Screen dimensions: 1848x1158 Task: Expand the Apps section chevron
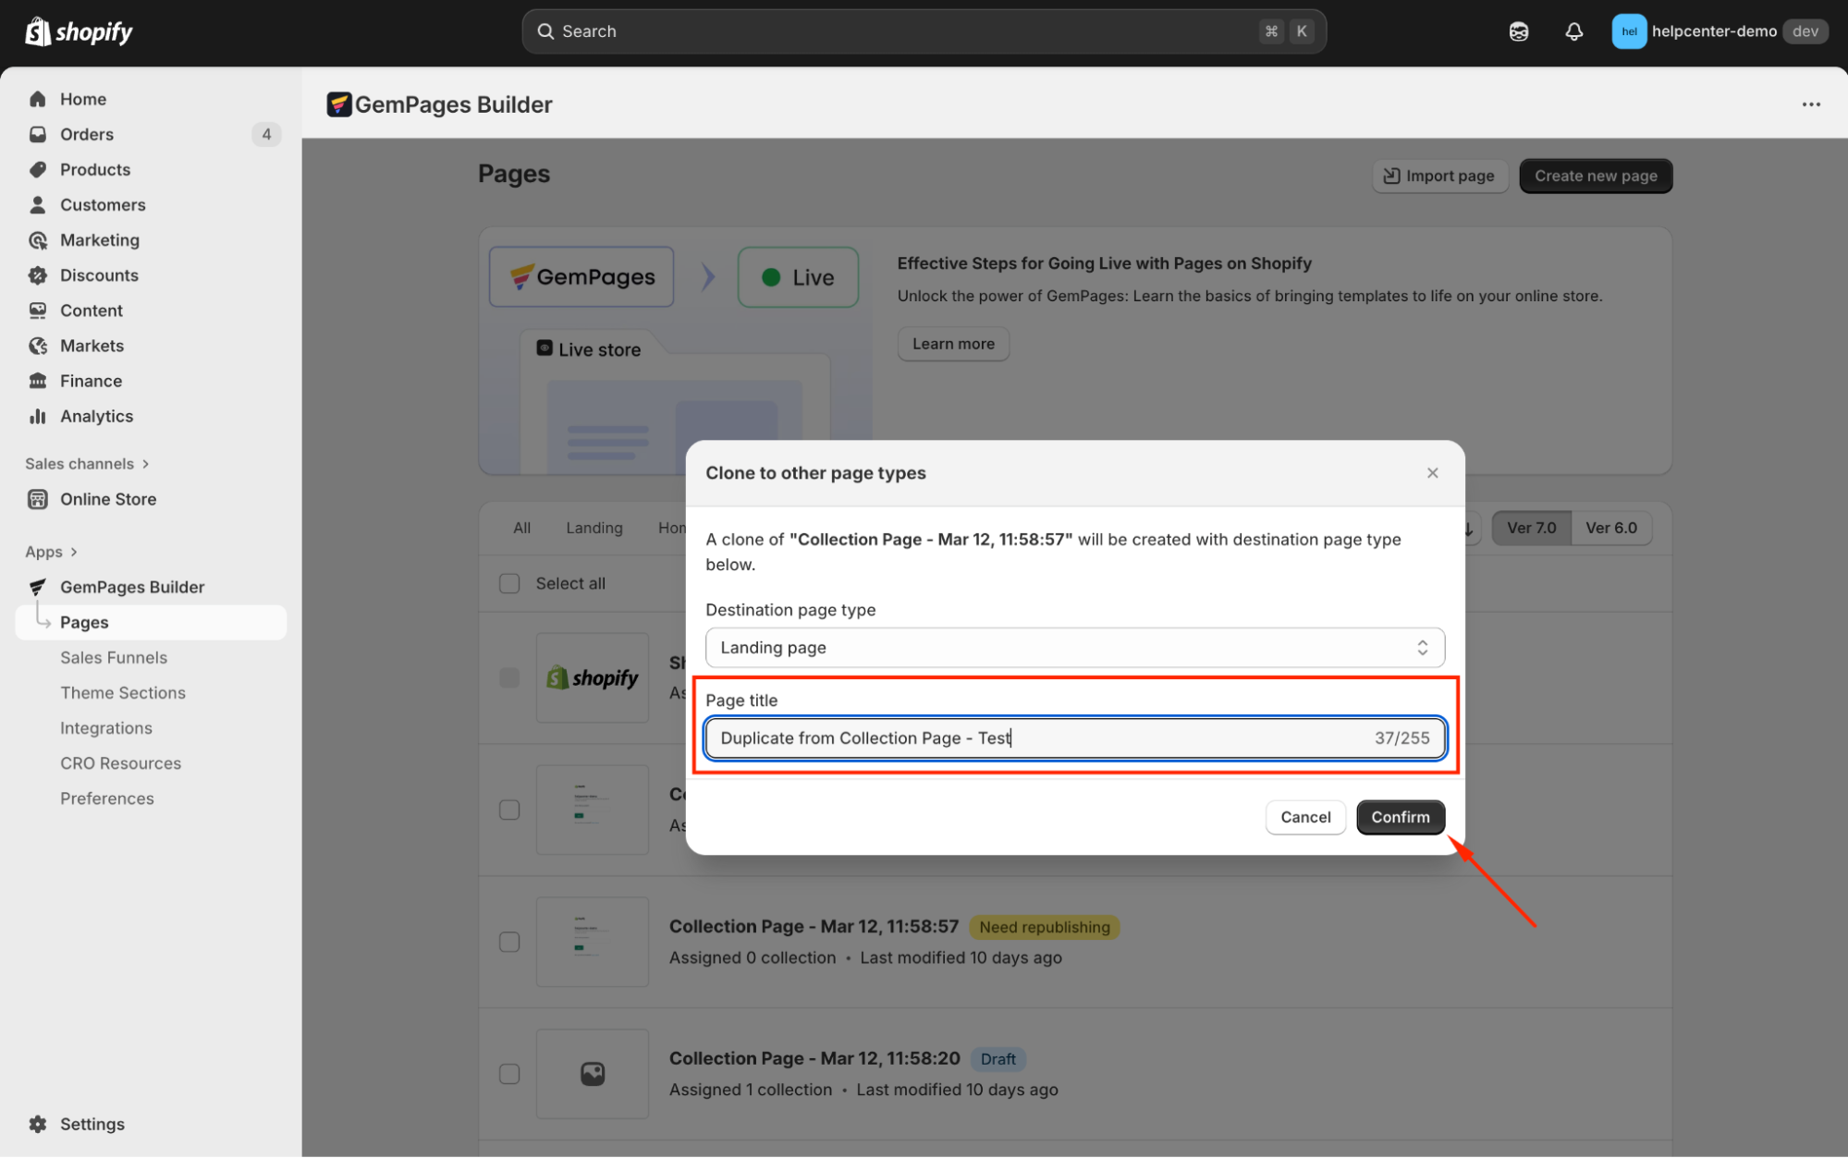click(x=74, y=552)
